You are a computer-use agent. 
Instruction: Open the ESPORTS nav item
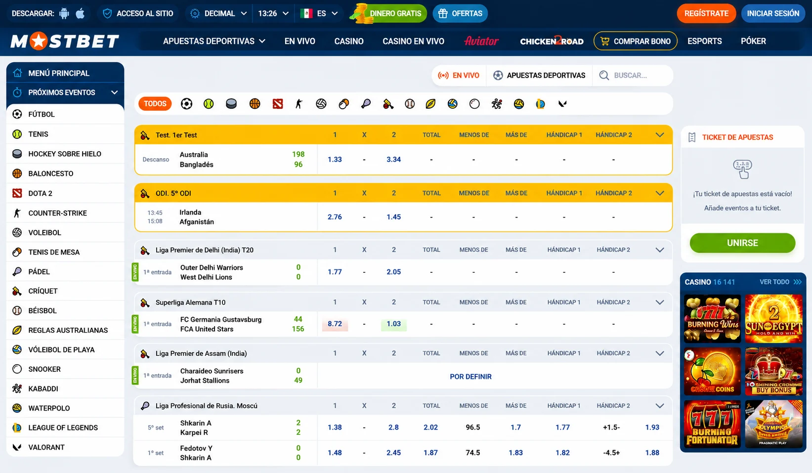[x=704, y=41]
